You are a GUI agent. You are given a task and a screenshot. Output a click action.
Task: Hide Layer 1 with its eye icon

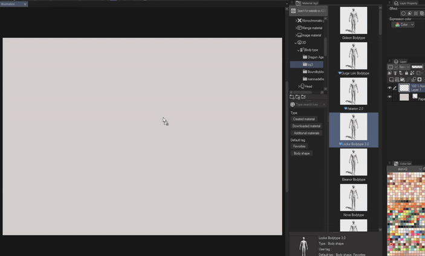pyautogui.click(x=389, y=88)
